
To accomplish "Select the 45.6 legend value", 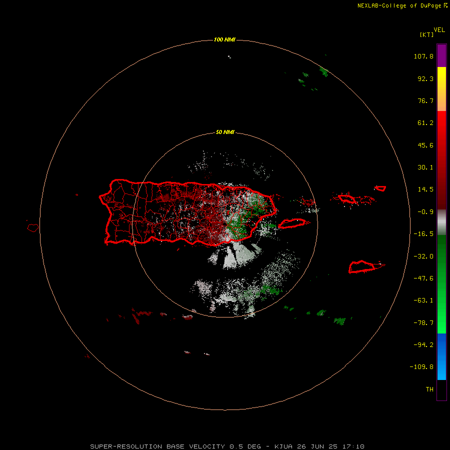I will [x=425, y=145].
